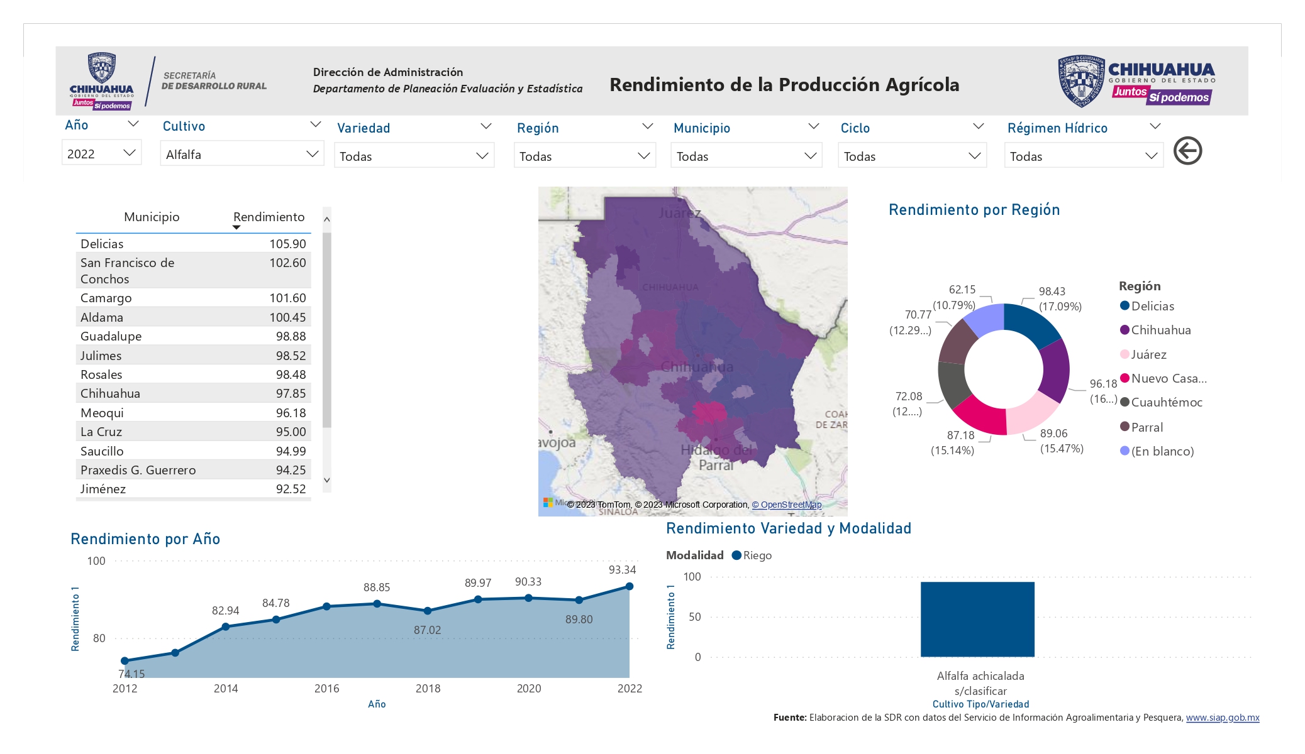Viewport: 1305px width, 754px height.
Task: Select the Chihuahua municipality table row
Action: pos(193,393)
